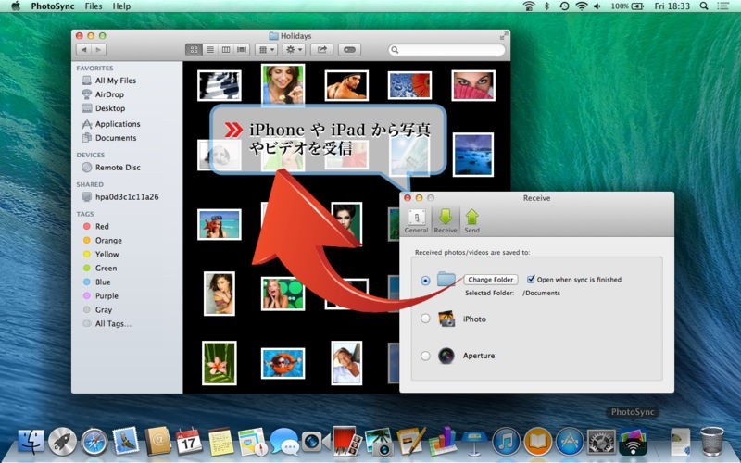
Task: Enable Open when sync is finished checkbox
Action: coord(531,279)
